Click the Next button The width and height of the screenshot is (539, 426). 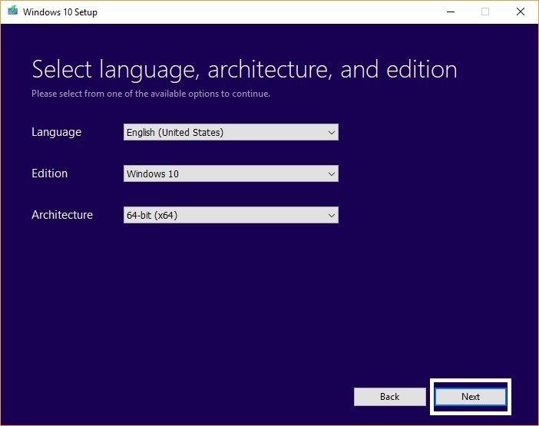470,397
